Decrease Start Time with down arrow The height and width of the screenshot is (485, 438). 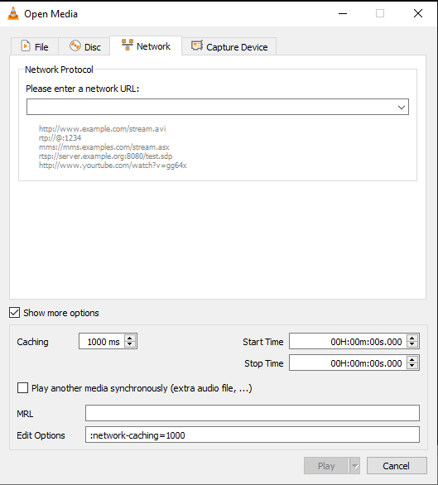pos(412,344)
